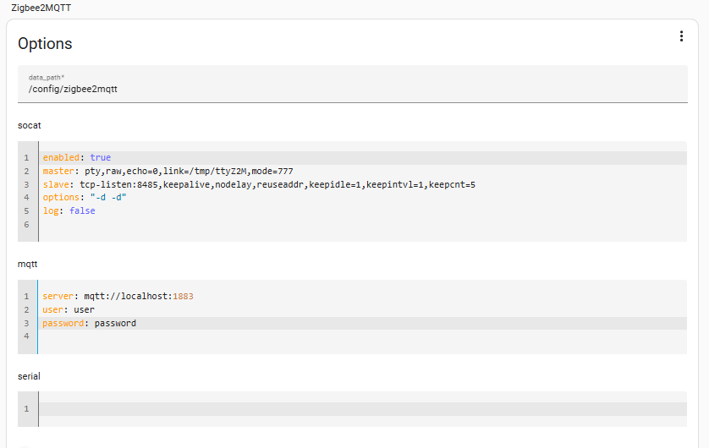The image size is (709, 448).
Task: Click the 'socat' section label
Action: (30, 125)
